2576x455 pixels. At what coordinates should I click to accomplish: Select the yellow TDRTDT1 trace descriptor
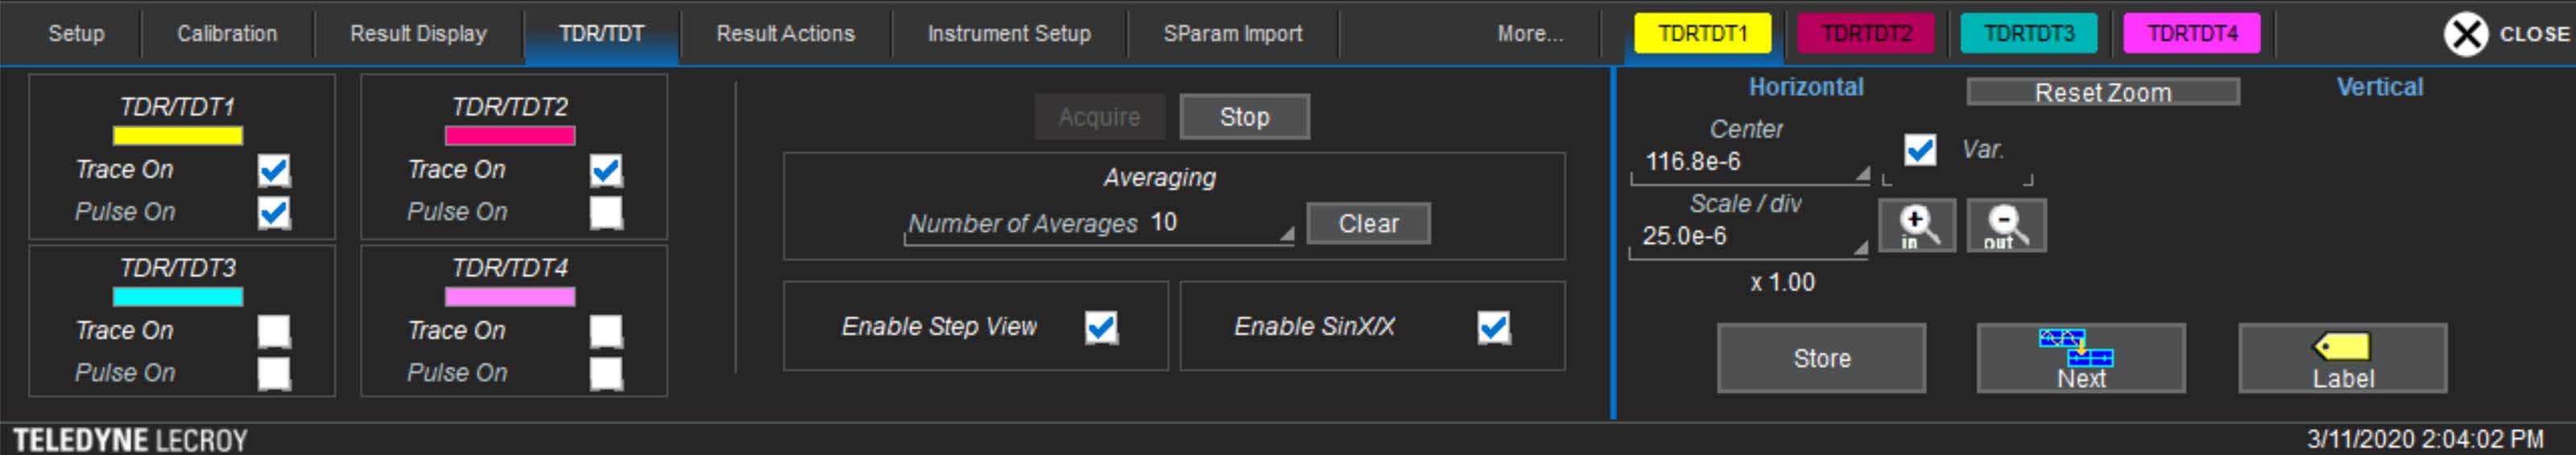point(1702,33)
